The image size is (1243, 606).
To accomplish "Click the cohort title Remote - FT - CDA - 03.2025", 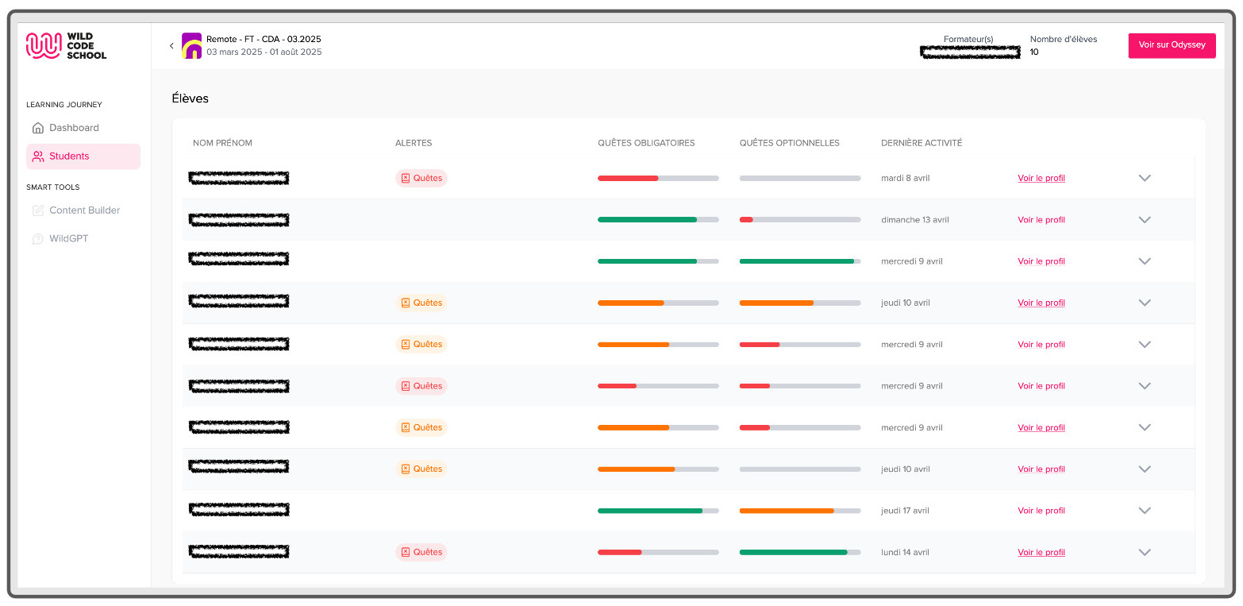I will point(264,39).
